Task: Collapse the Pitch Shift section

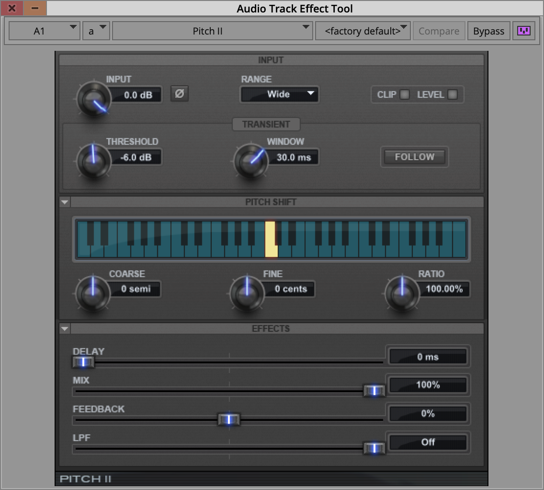Action: pos(65,202)
